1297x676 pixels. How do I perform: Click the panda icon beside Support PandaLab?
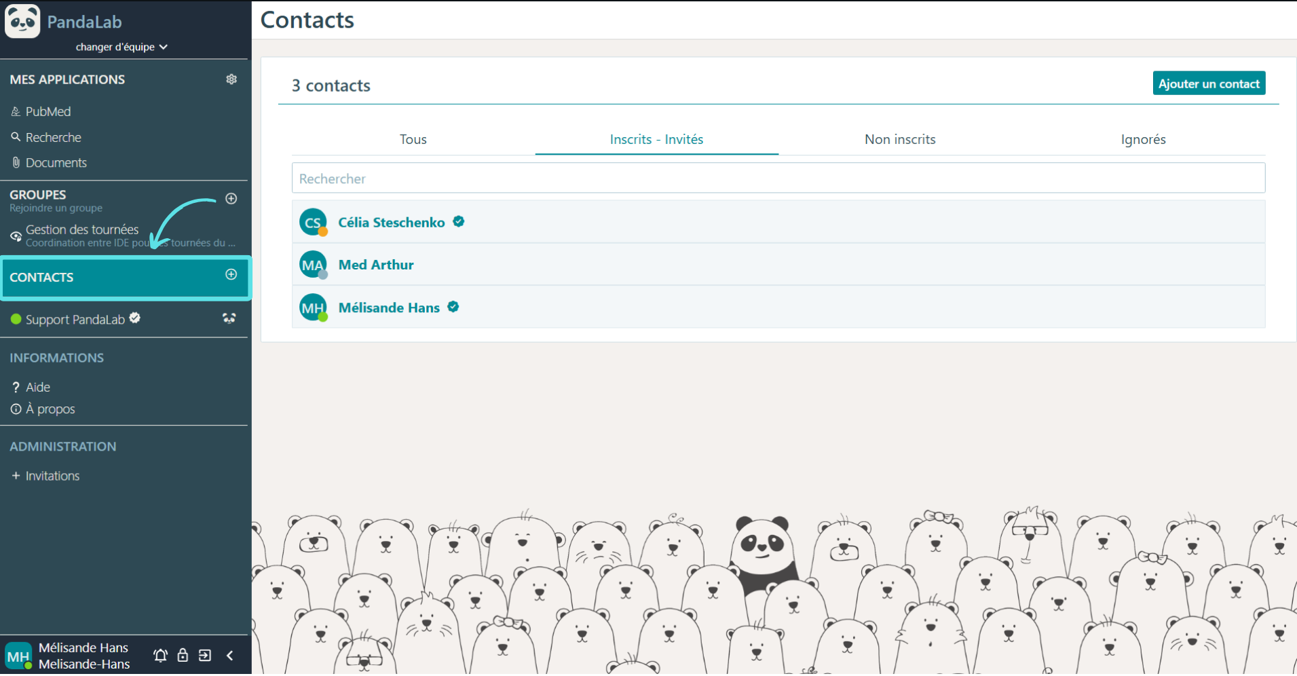(229, 318)
